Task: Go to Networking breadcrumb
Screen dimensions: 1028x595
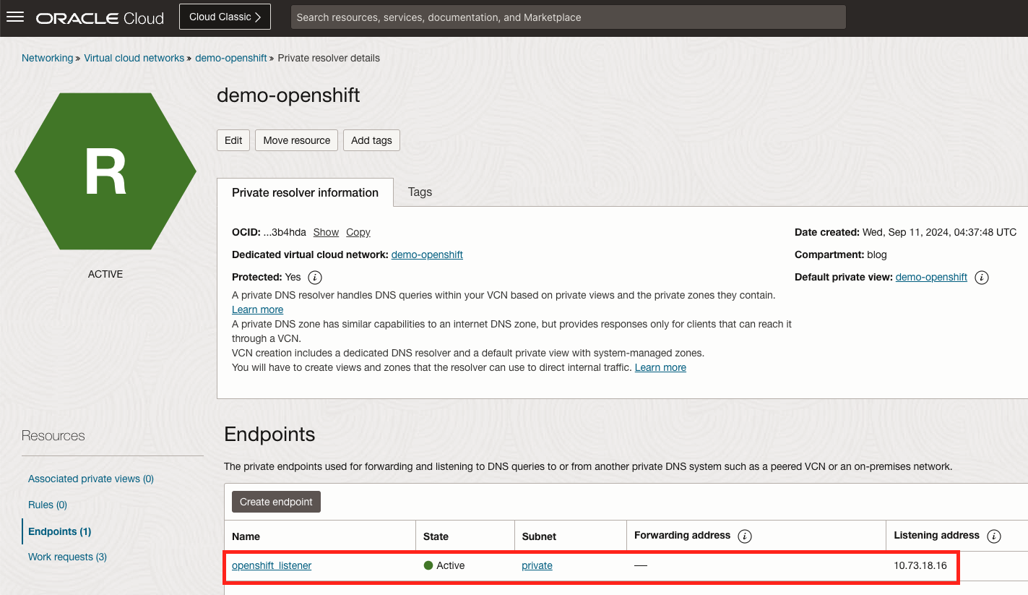Action: [x=47, y=58]
